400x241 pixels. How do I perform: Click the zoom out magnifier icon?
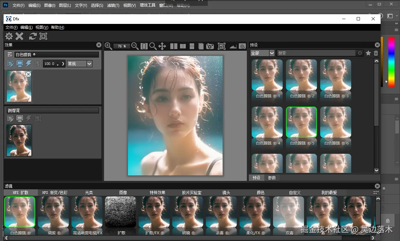[135, 46]
